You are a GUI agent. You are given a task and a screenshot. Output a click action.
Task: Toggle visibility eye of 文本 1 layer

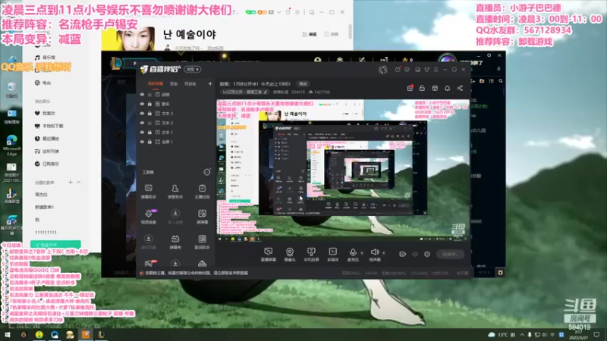point(142,132)
